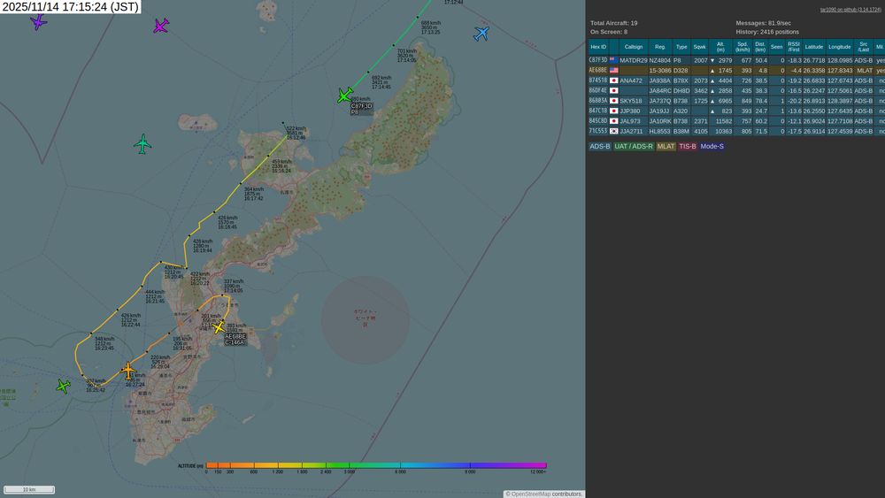This screenshot has height=498, width=885.
Task: Click the Japan flag in the JAL973 row
Action: point(613,120)
